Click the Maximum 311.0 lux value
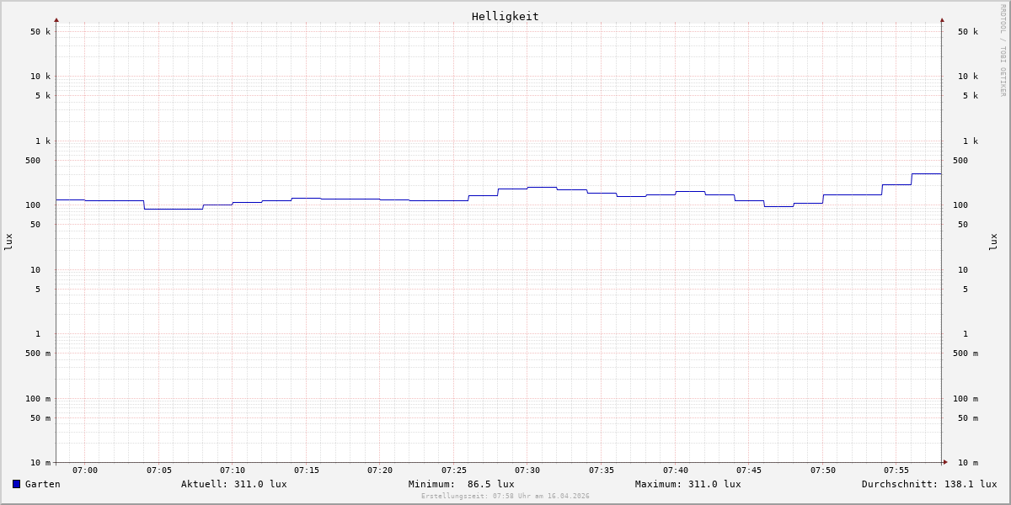1011x505 pixels. coord(687,484)
